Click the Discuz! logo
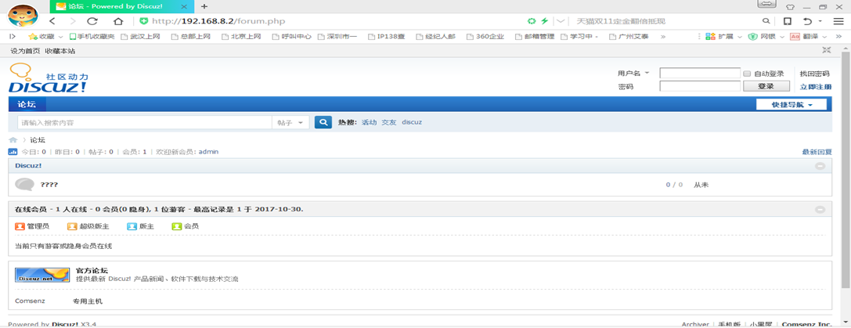Viewport: 851px width, 328px height. tap(48, 78)
